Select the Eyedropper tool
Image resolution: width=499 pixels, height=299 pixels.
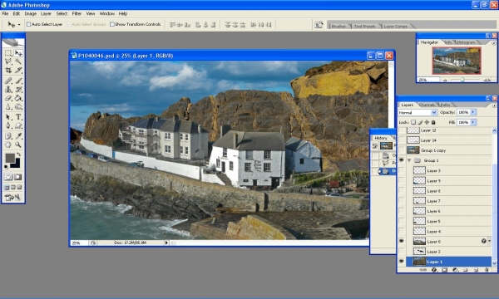coord(18,136)
